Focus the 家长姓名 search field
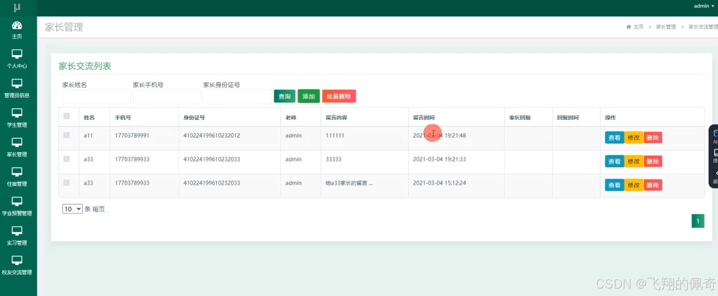This screenshot has height=296, width=718. pos(97,97)
